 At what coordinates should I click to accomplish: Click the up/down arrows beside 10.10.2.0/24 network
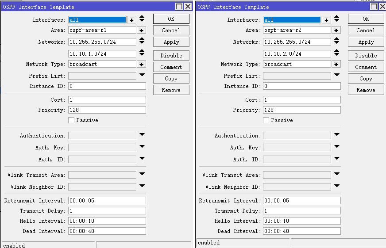click(336, 53)
